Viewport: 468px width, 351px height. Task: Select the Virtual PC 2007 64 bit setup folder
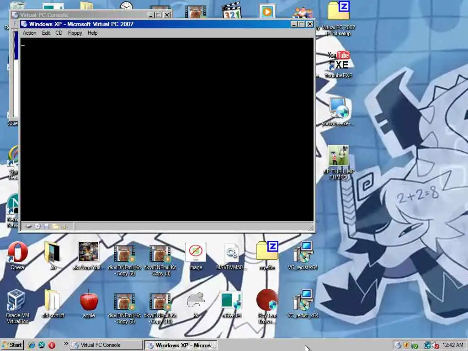tap(339, 18)
